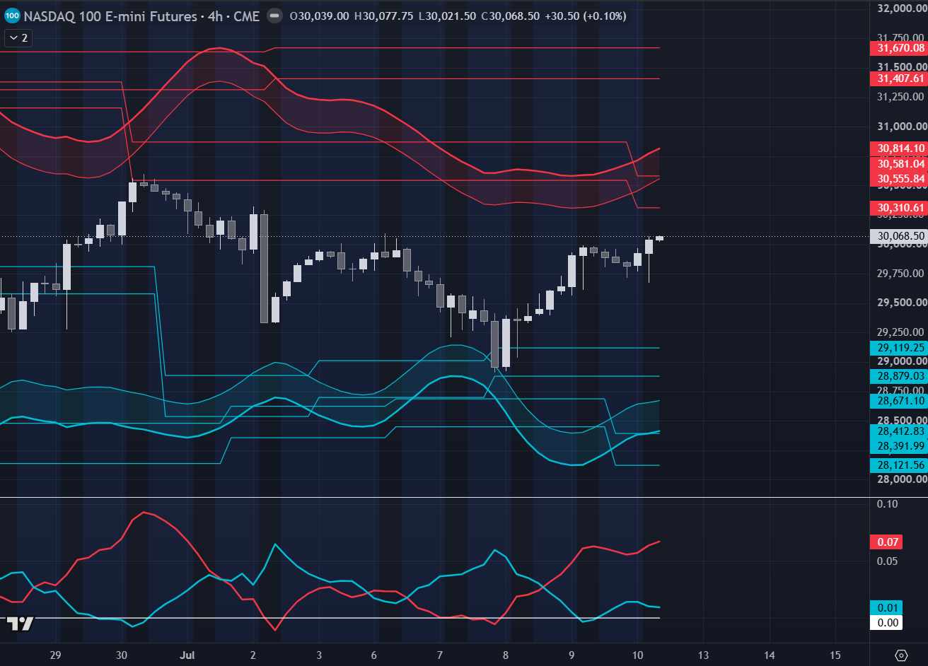The width and height of the screenshot is (928, 666).
Task: Open chart settings gear icon in the time axis corner
Action: tap(901, 655)
